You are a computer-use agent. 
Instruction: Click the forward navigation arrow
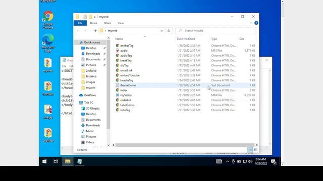pos(85,31)
